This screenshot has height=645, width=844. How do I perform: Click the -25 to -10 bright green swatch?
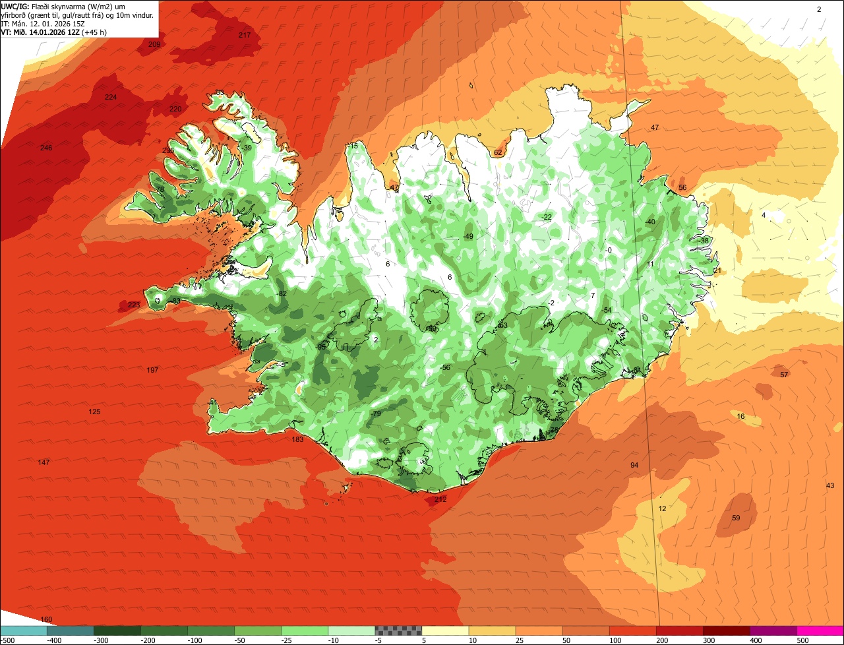[x=304, y=630]
